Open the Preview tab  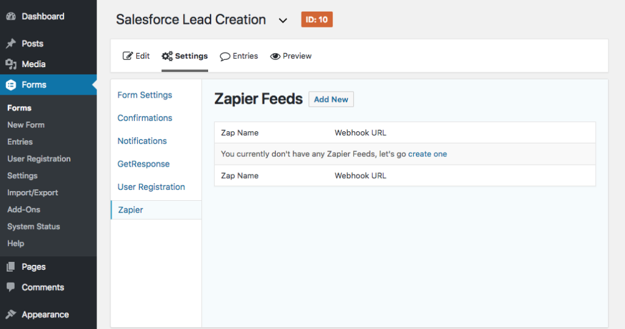pyautogui.click(x=291, y=56)
